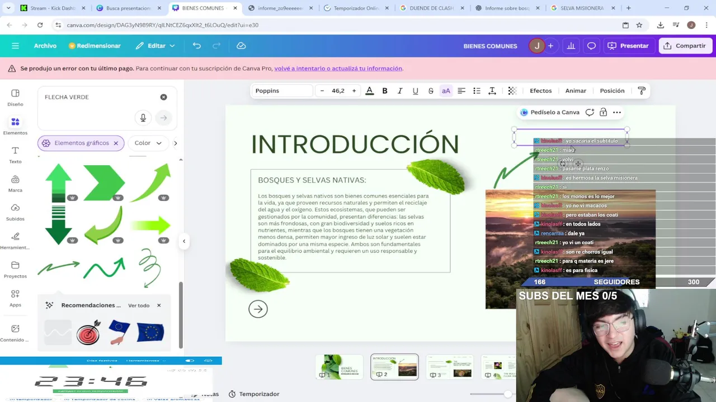Image resolution: width=716 pixels, height=402 pixels.
Task: Open comments speech bubble icon
Action: [x=591, y=46]
